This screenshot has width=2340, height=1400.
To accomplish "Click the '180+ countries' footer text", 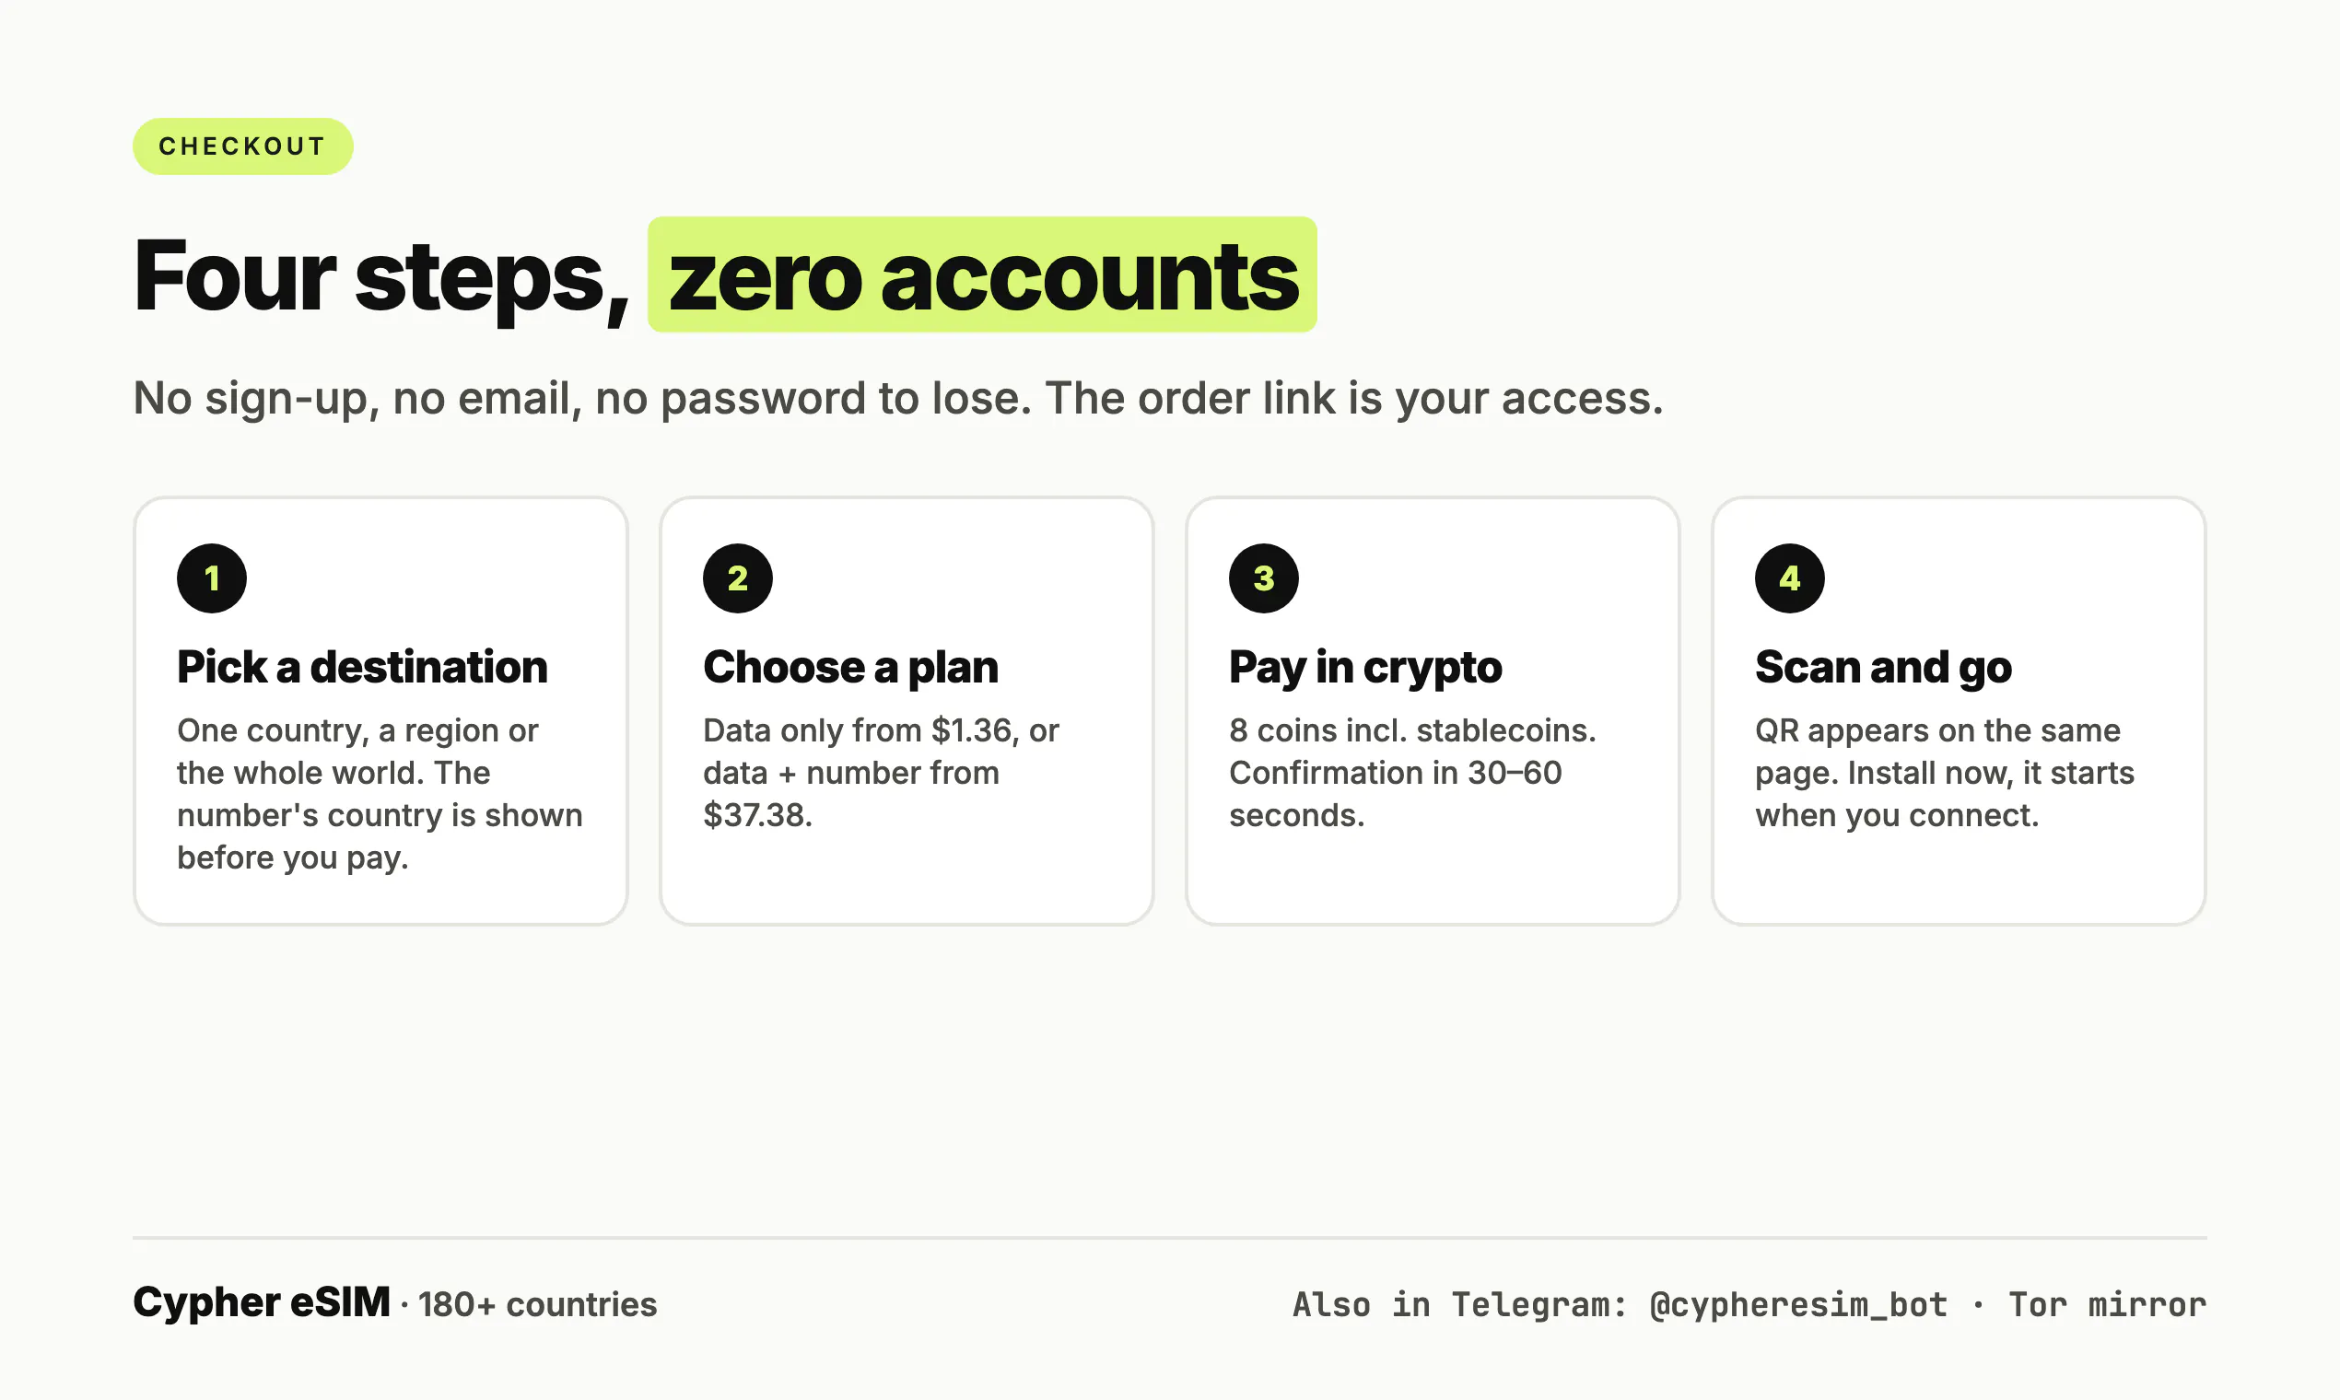I will (538, 1305).
